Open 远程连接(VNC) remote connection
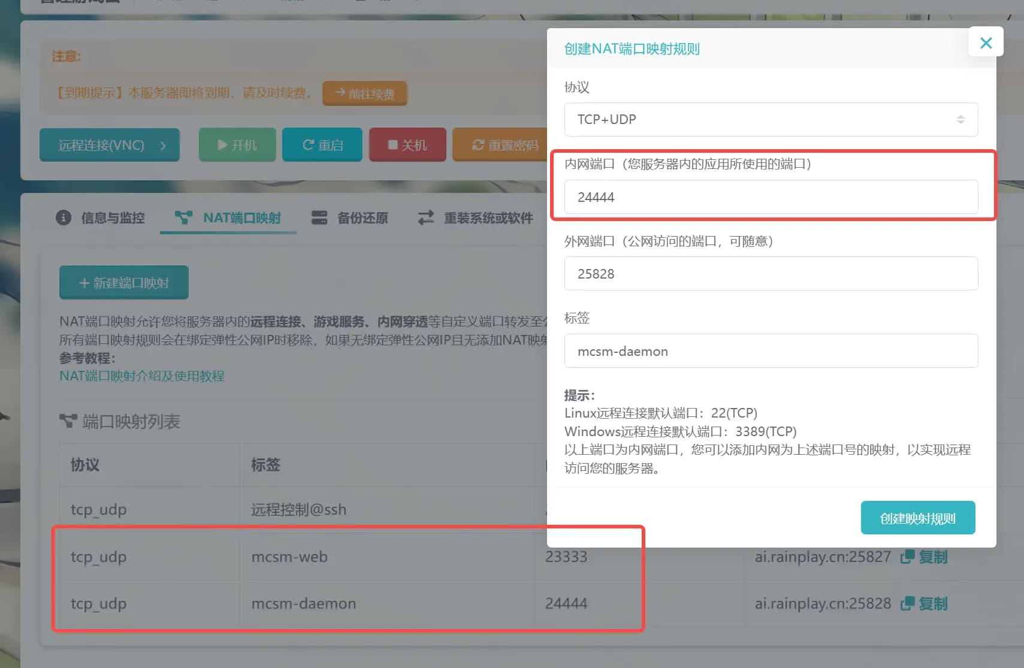 tap(110, 145)
